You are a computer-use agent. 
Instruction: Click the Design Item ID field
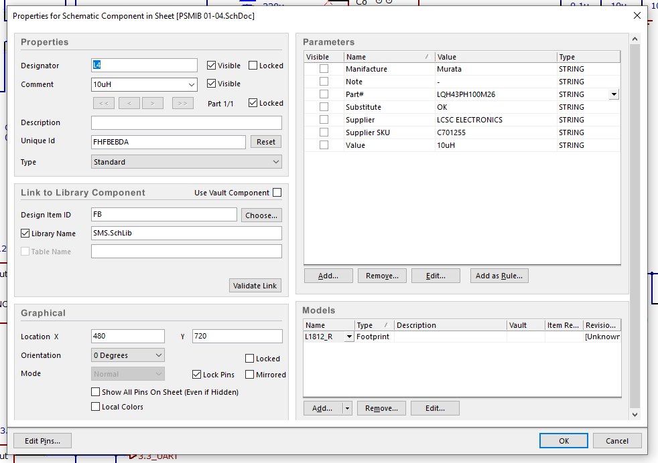pyautogui.click(x=163, y=215)
